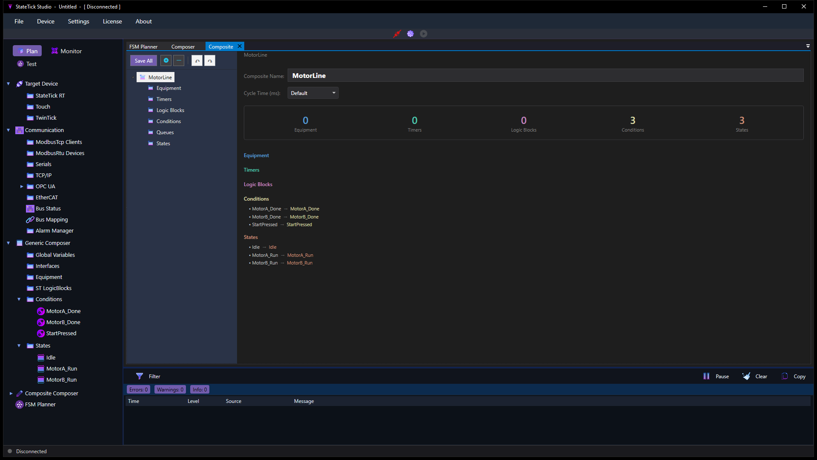Click the Communication node icon
The height and width of the screenshot is (460, 817).
coord(20,130)
